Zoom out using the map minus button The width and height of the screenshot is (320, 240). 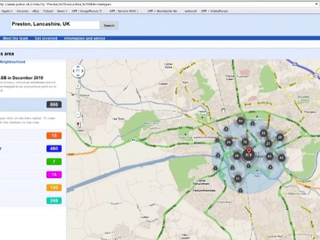[78, 114]
